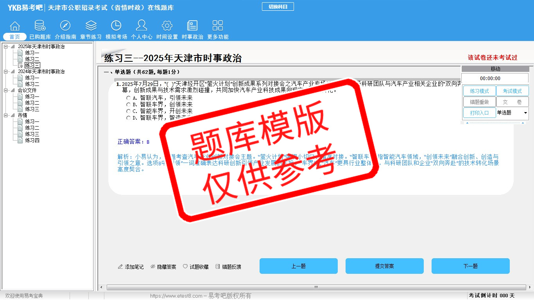Viewport: 534px width, 300px height.
Task: Click the horizontal scrollbar at bottom
Action: 316,287
